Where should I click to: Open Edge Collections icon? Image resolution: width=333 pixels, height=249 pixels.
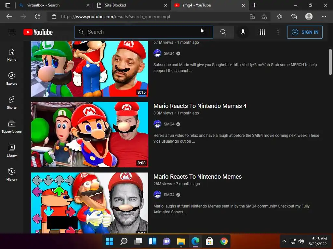pyautogui.click(x=294, y=17)
